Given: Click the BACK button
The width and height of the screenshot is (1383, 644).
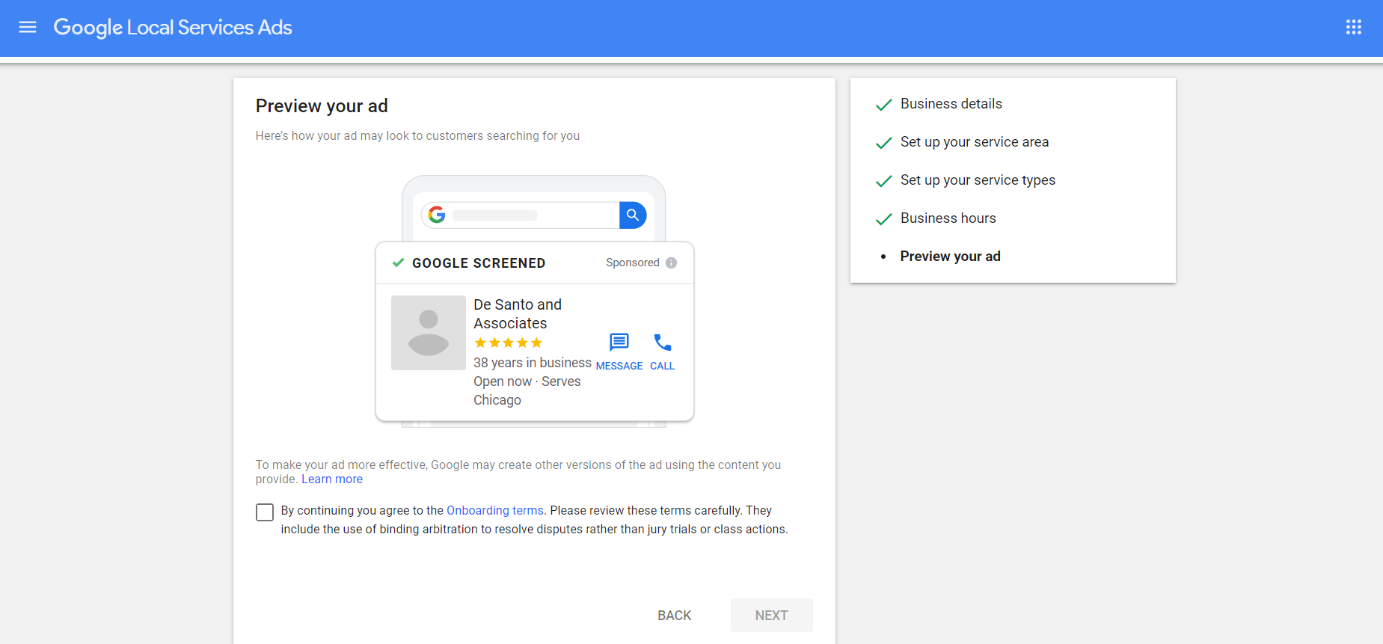Looking at the screenshot, I should click(674, 615).
